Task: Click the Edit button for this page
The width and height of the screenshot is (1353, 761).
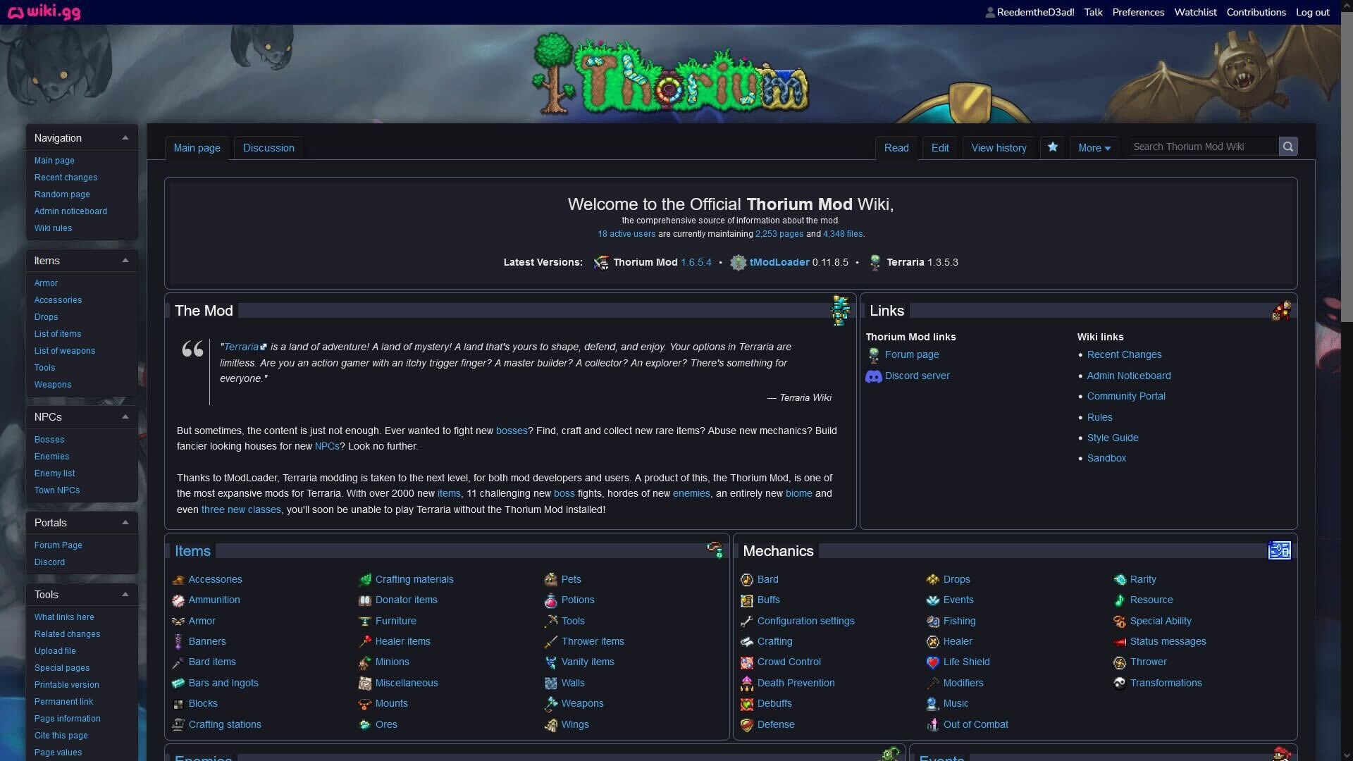Action: (x=939, y=147)
